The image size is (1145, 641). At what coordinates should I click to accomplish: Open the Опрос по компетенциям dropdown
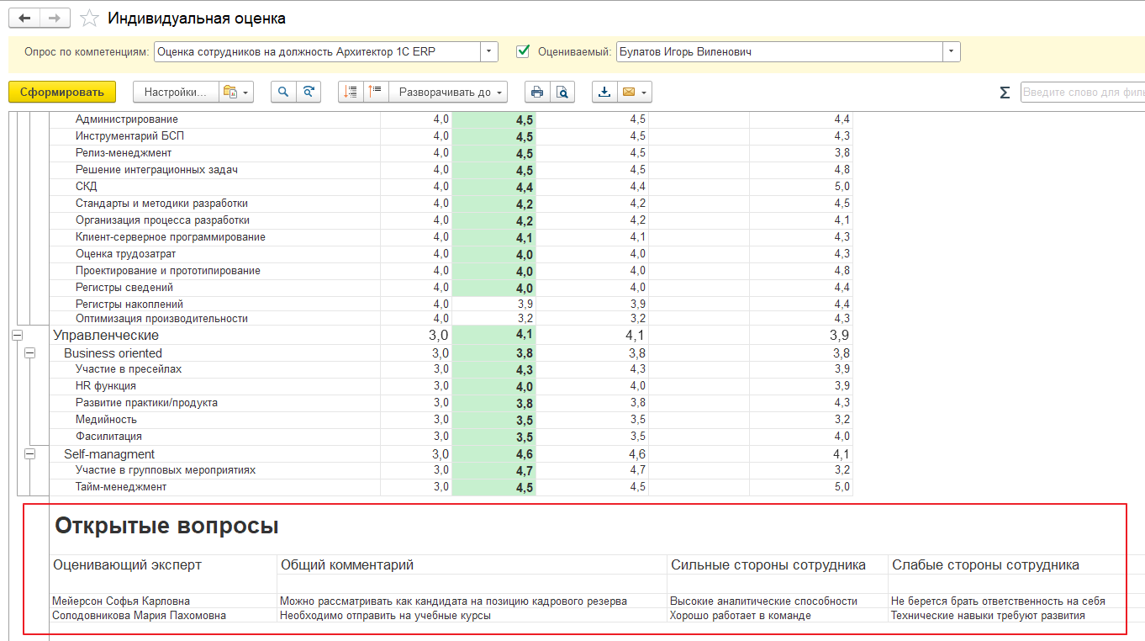click(489, 52)
